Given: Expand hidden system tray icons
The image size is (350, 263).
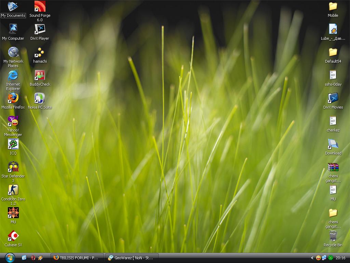Looking at the screenshot, I should pos(312,258).
